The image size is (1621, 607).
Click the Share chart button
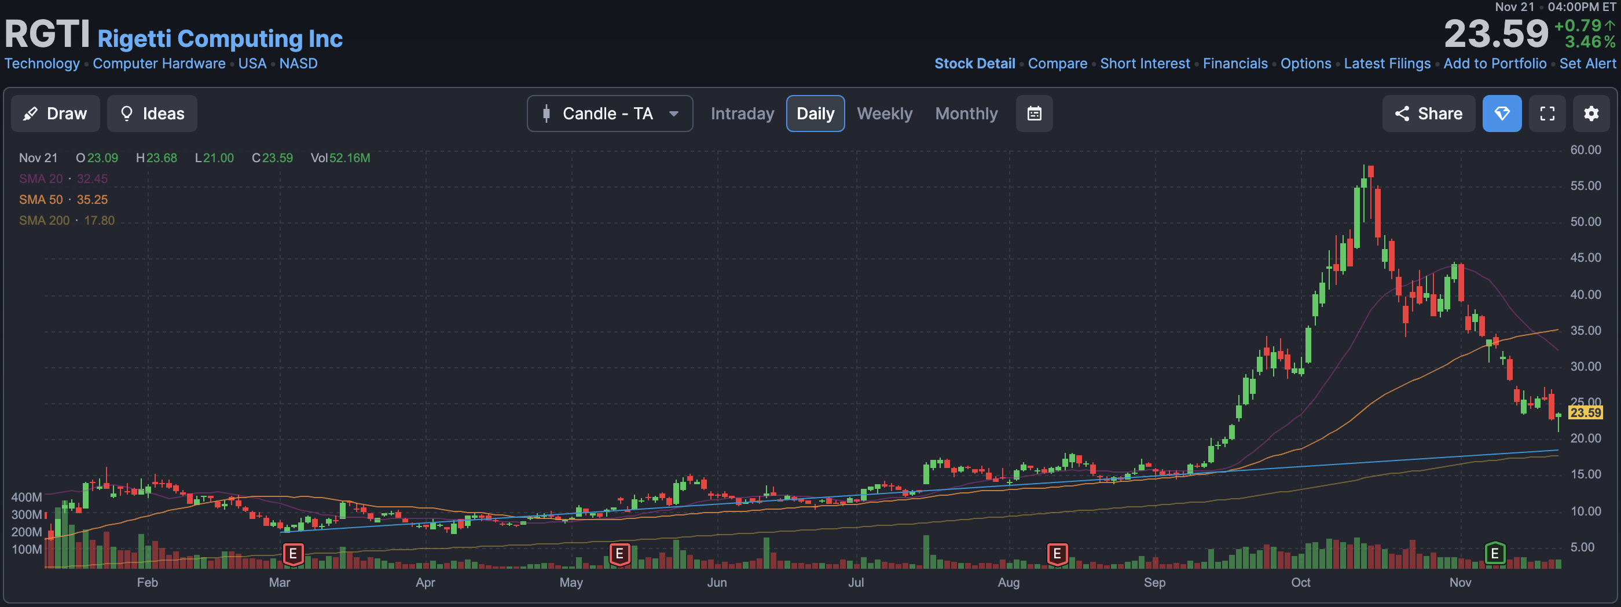1428,114
